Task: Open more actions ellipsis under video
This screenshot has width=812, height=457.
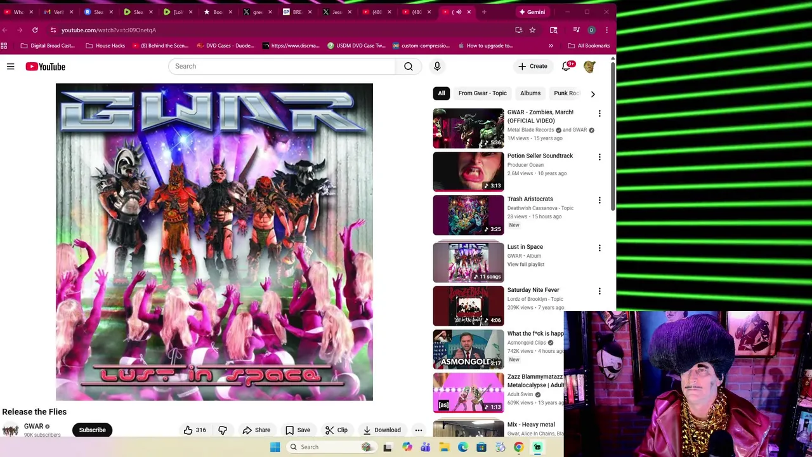Action: (x=418, y=430)
